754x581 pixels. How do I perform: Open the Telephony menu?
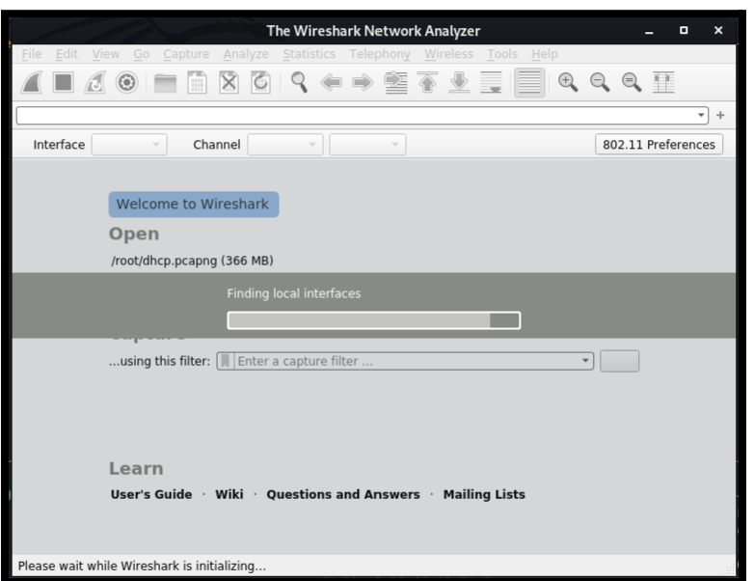pos(380,54)
